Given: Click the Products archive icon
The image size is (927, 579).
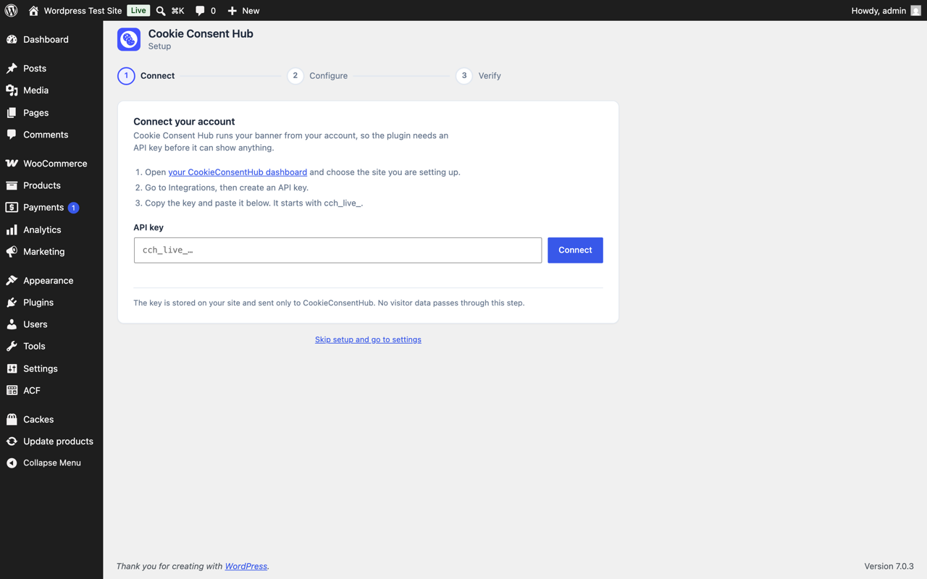Looking at the screenshot, I should [x=12, y=185].
